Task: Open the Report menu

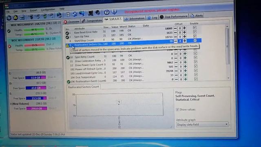Action: (33, 10)
